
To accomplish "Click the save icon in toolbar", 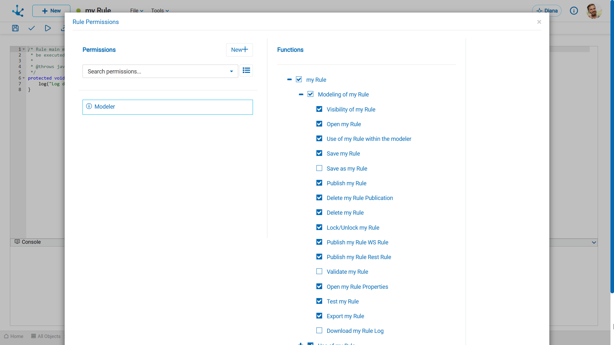I will click(15, 28).
